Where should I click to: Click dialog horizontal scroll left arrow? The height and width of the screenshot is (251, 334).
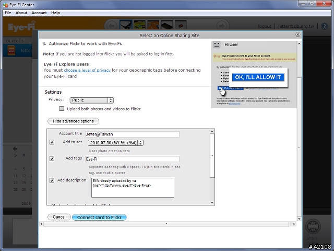point(42,224)
